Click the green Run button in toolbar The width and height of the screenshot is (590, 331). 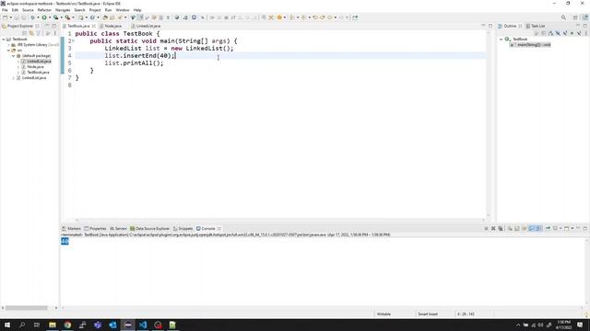click(x=44, y=17)
